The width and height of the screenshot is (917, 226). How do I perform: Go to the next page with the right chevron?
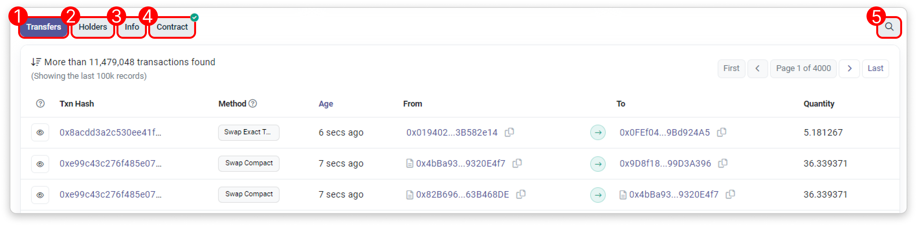[x=849, y=68]
